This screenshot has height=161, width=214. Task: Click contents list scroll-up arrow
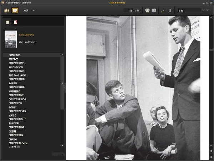pos(62,55)
